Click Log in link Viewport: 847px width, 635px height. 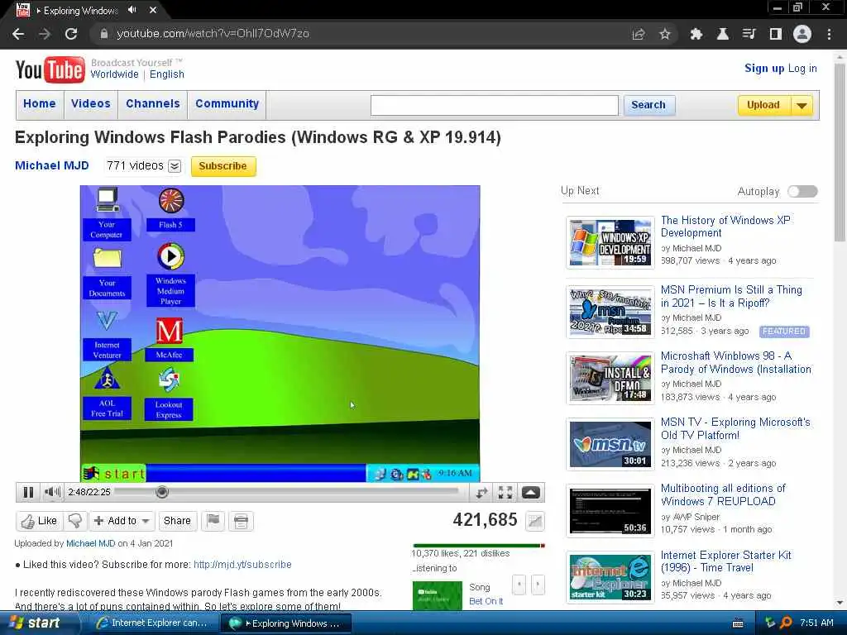click(x=802, y=68)
